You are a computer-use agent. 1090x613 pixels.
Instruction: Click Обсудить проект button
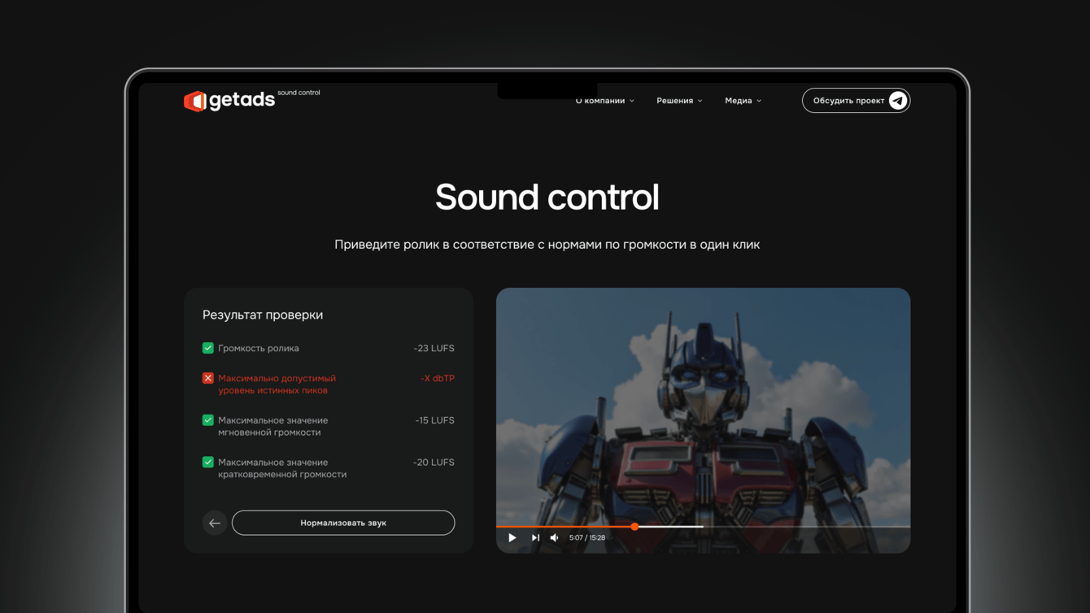856,101
